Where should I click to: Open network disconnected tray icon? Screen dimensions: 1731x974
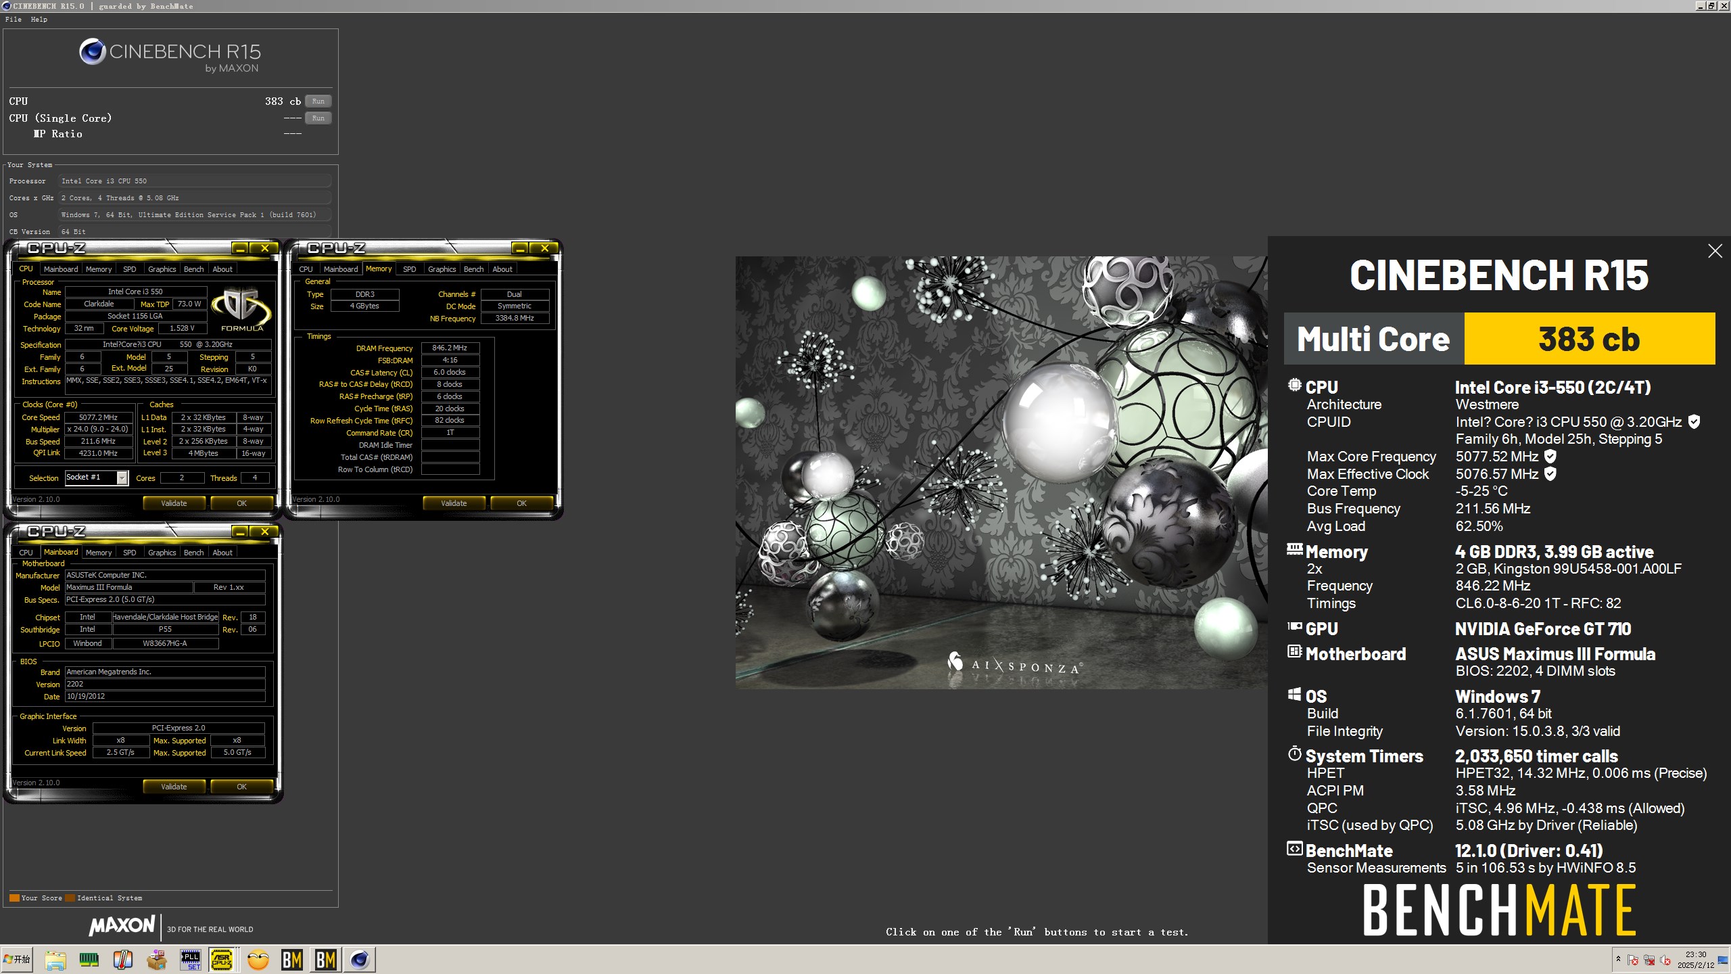tap(1649, 960)
